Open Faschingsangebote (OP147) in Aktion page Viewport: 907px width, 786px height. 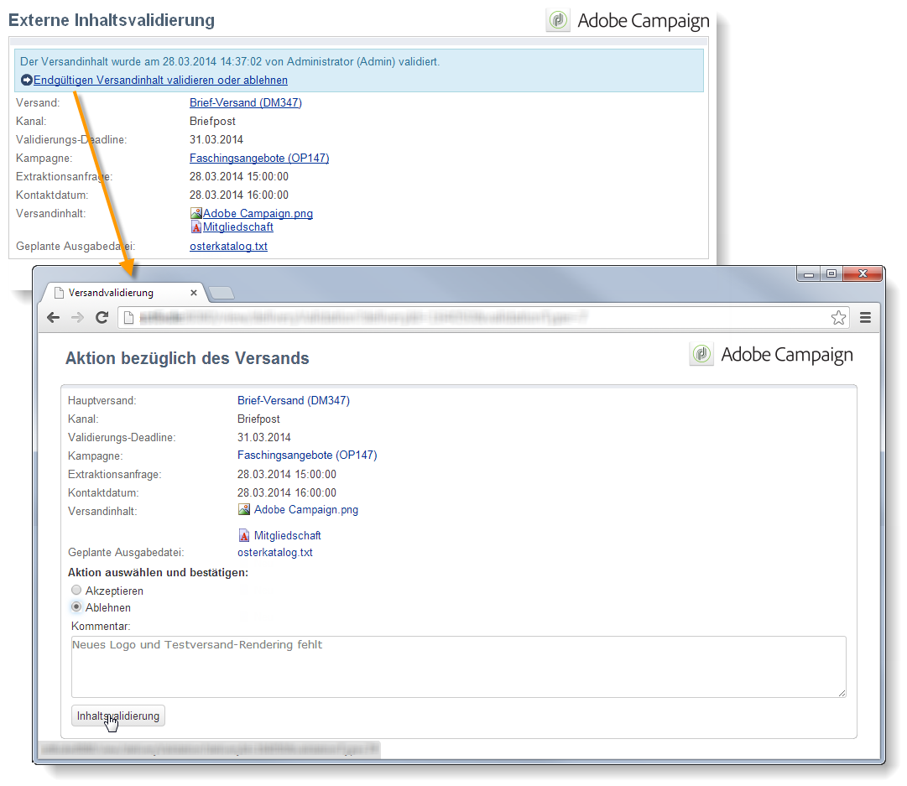tap(307, 455)
